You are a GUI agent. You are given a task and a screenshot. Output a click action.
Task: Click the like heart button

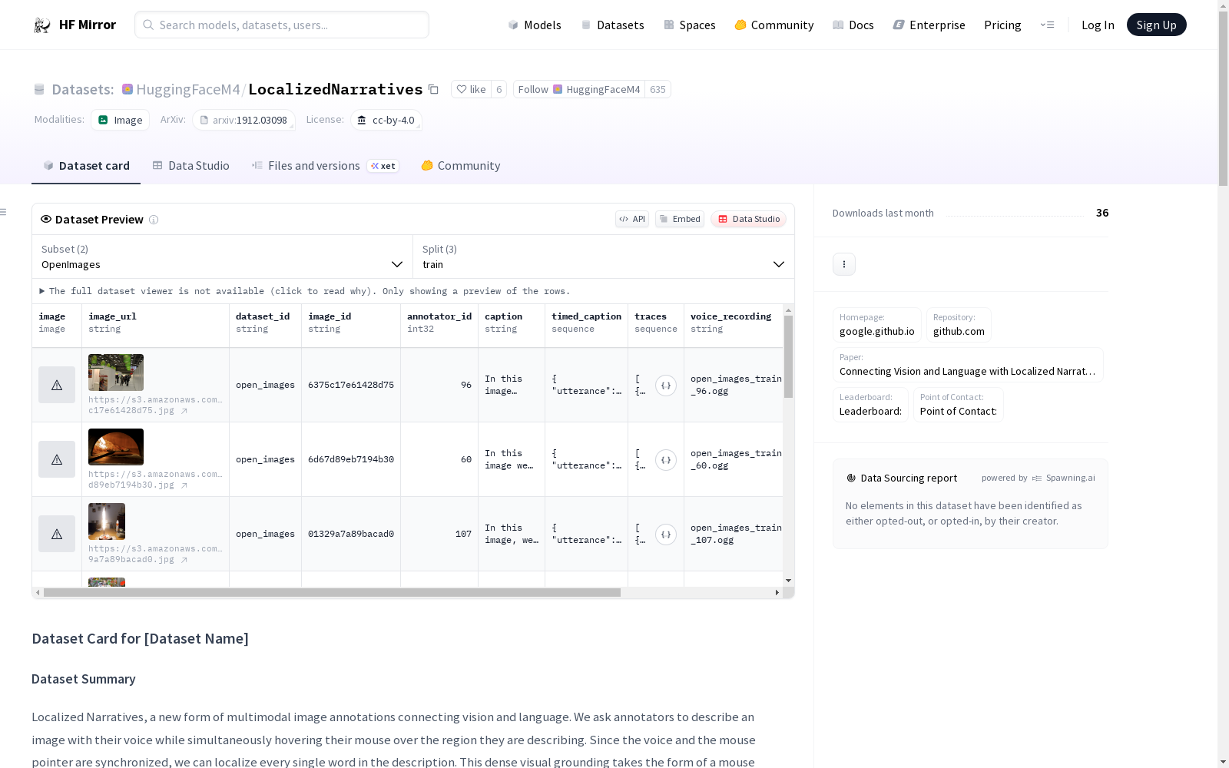coord(471,89)
